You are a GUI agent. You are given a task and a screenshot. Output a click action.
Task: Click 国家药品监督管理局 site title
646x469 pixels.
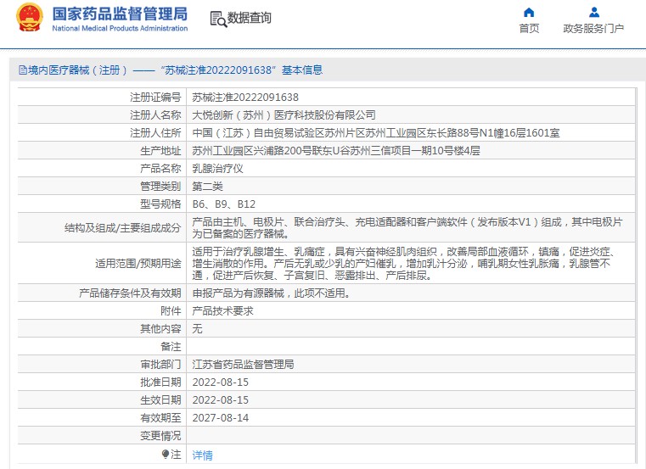click(x=120, y=14)
